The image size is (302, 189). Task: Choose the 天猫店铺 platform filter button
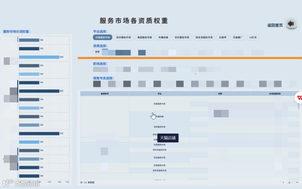tap(163, 37)
